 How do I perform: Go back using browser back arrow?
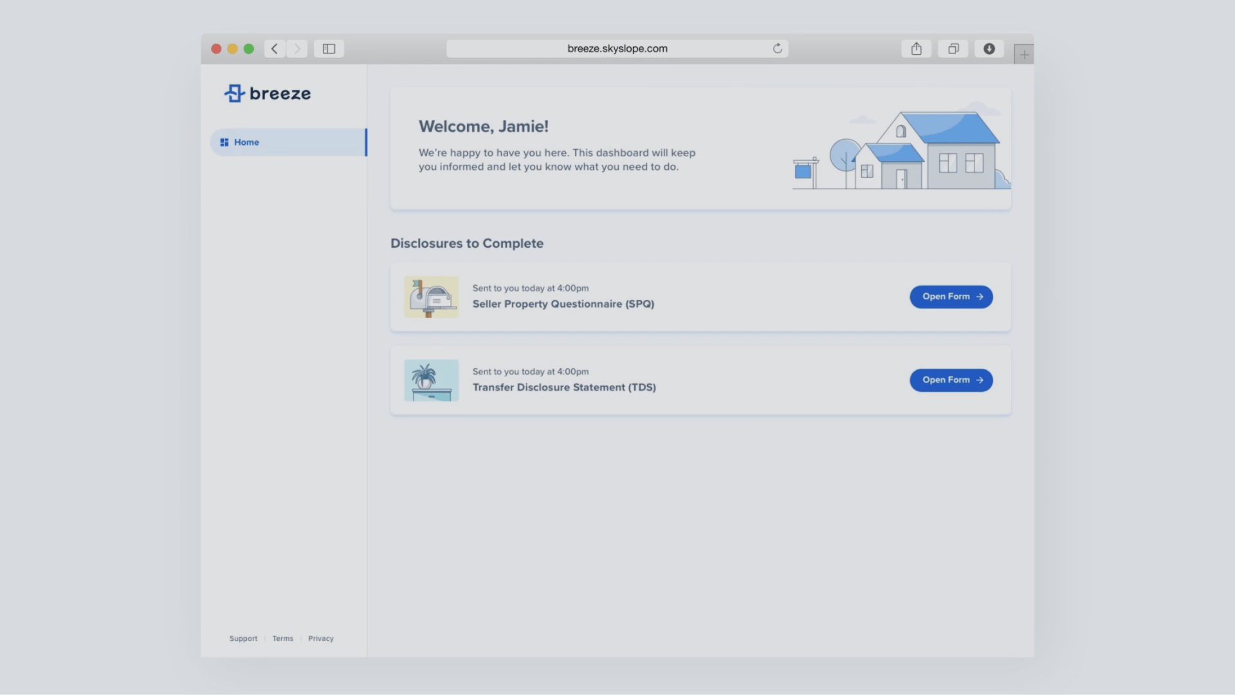[275, 49]
